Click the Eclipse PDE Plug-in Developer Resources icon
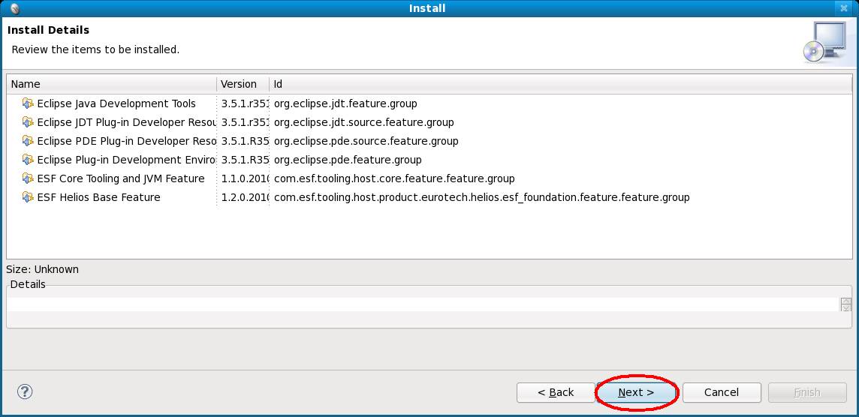Screen dimensions: 859x417 pyautogui.click(x=27, y=141)
